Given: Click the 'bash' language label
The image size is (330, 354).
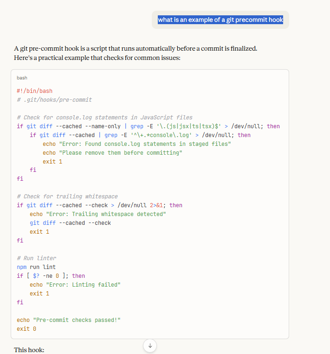Looking at the screenshot, I should 22,78.
